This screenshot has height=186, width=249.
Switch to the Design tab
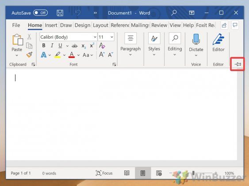(x=82, y=25)
